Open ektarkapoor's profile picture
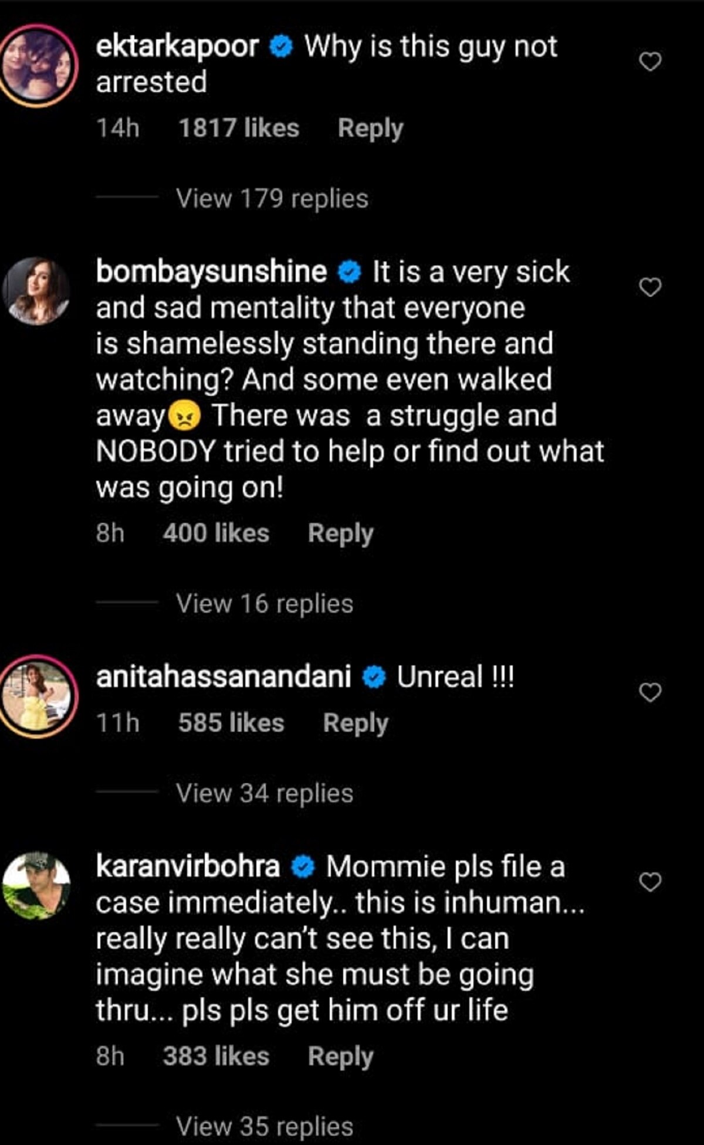Screen dimensions: 704x1145 point(38,65)
